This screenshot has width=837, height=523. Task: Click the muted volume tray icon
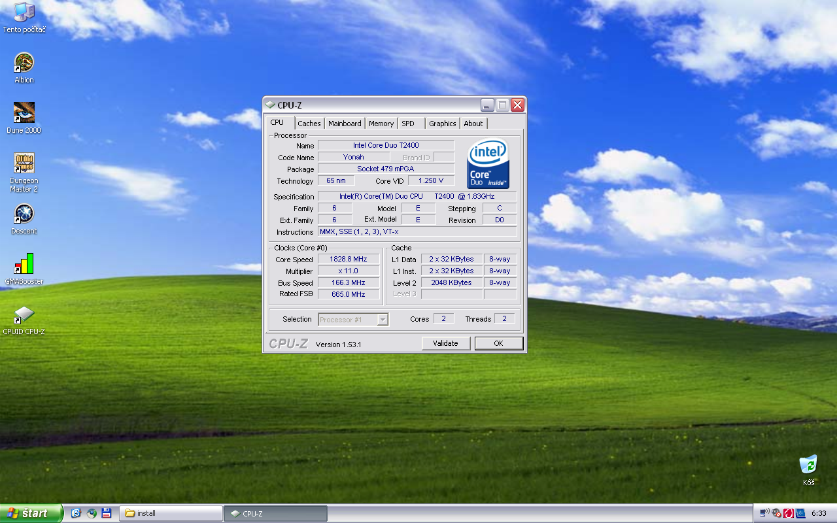point(777,513)
